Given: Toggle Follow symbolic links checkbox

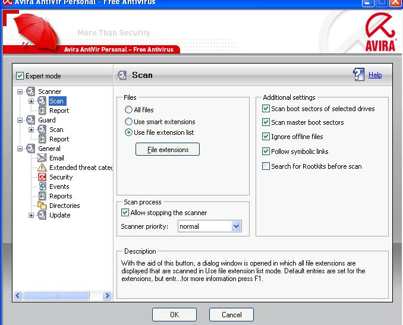Looking at the screenshot, I should [x=266, y=151].
